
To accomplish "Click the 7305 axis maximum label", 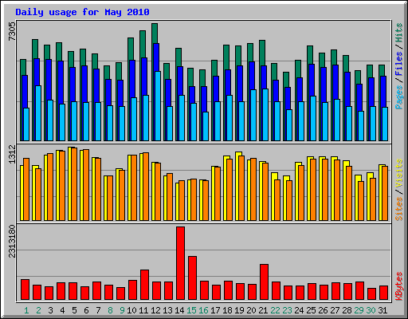I will point(12,31).
